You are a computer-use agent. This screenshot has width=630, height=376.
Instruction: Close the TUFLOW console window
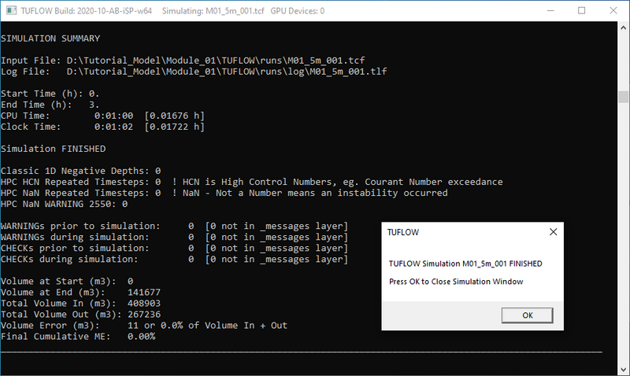pyautogui.click(x=617, y=11)
